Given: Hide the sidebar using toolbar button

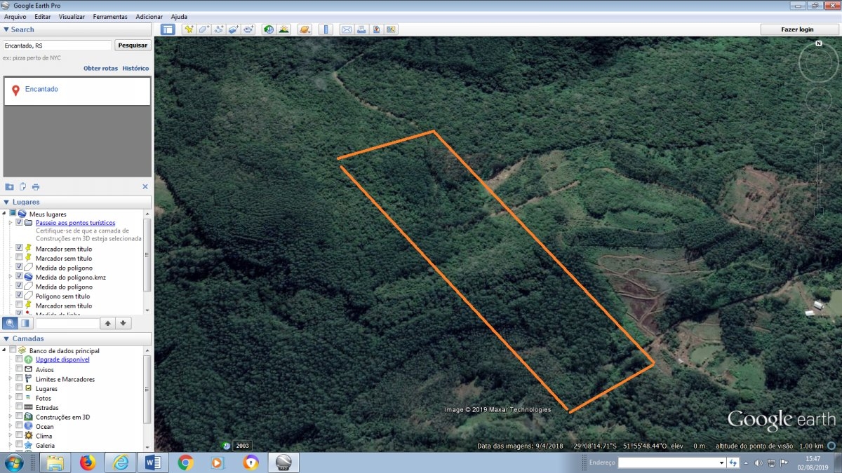Looking at the screenshot, I should 168,29.
